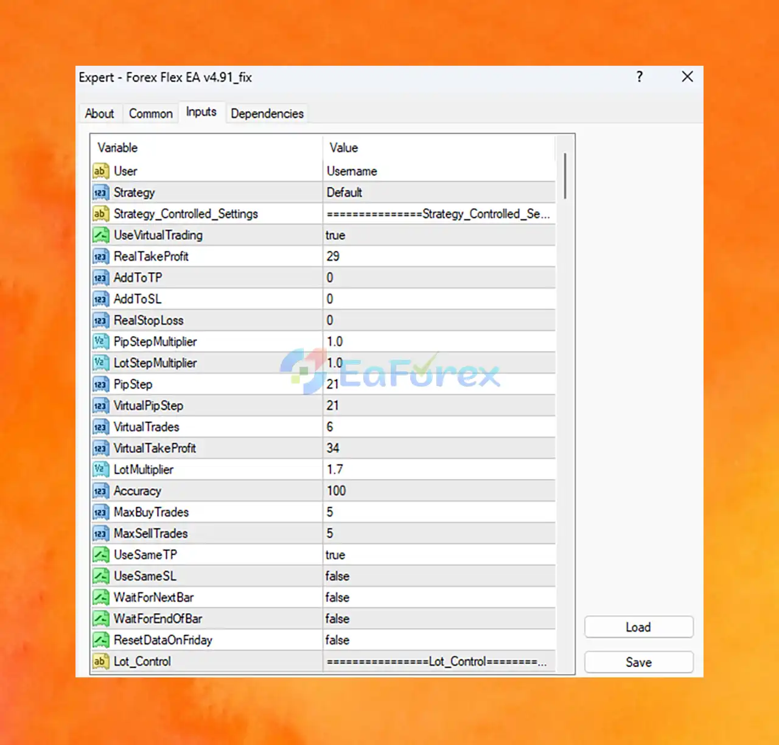
Task: Open the Dependencies tab
Action: click(x=267, y=113)
